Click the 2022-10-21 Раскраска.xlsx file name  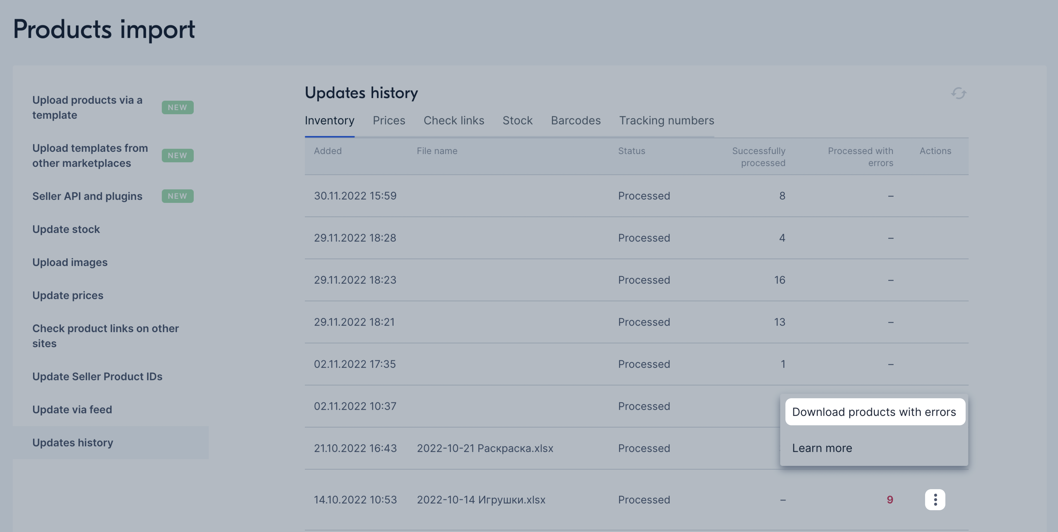pos(485,448)
